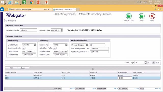Click PST Tax Registration Code field
Image resolution: width=163 pixels, height=92 pixels.
coord(99,52)
